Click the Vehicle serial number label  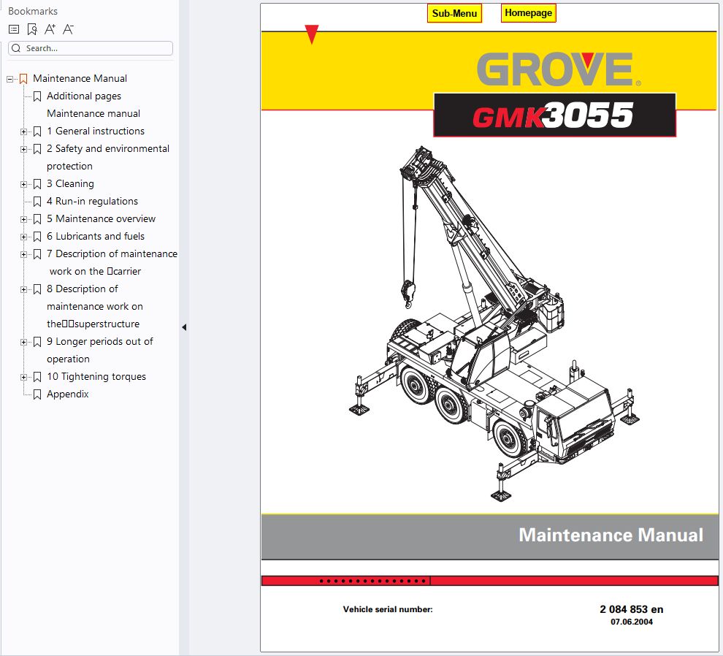coord(388,609)
